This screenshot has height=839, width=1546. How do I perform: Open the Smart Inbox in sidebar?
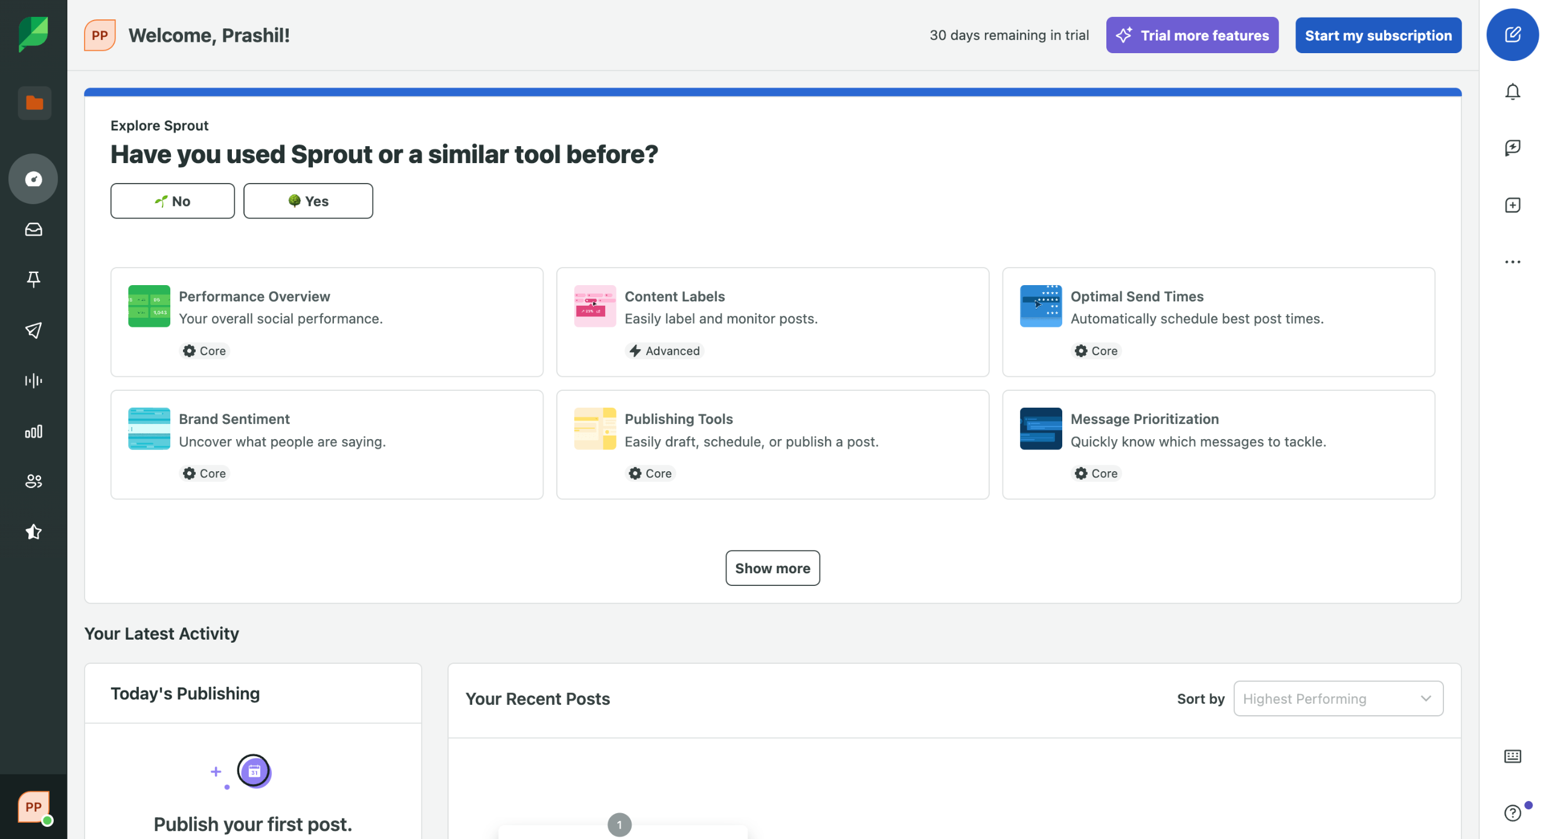tap(33, 230)
